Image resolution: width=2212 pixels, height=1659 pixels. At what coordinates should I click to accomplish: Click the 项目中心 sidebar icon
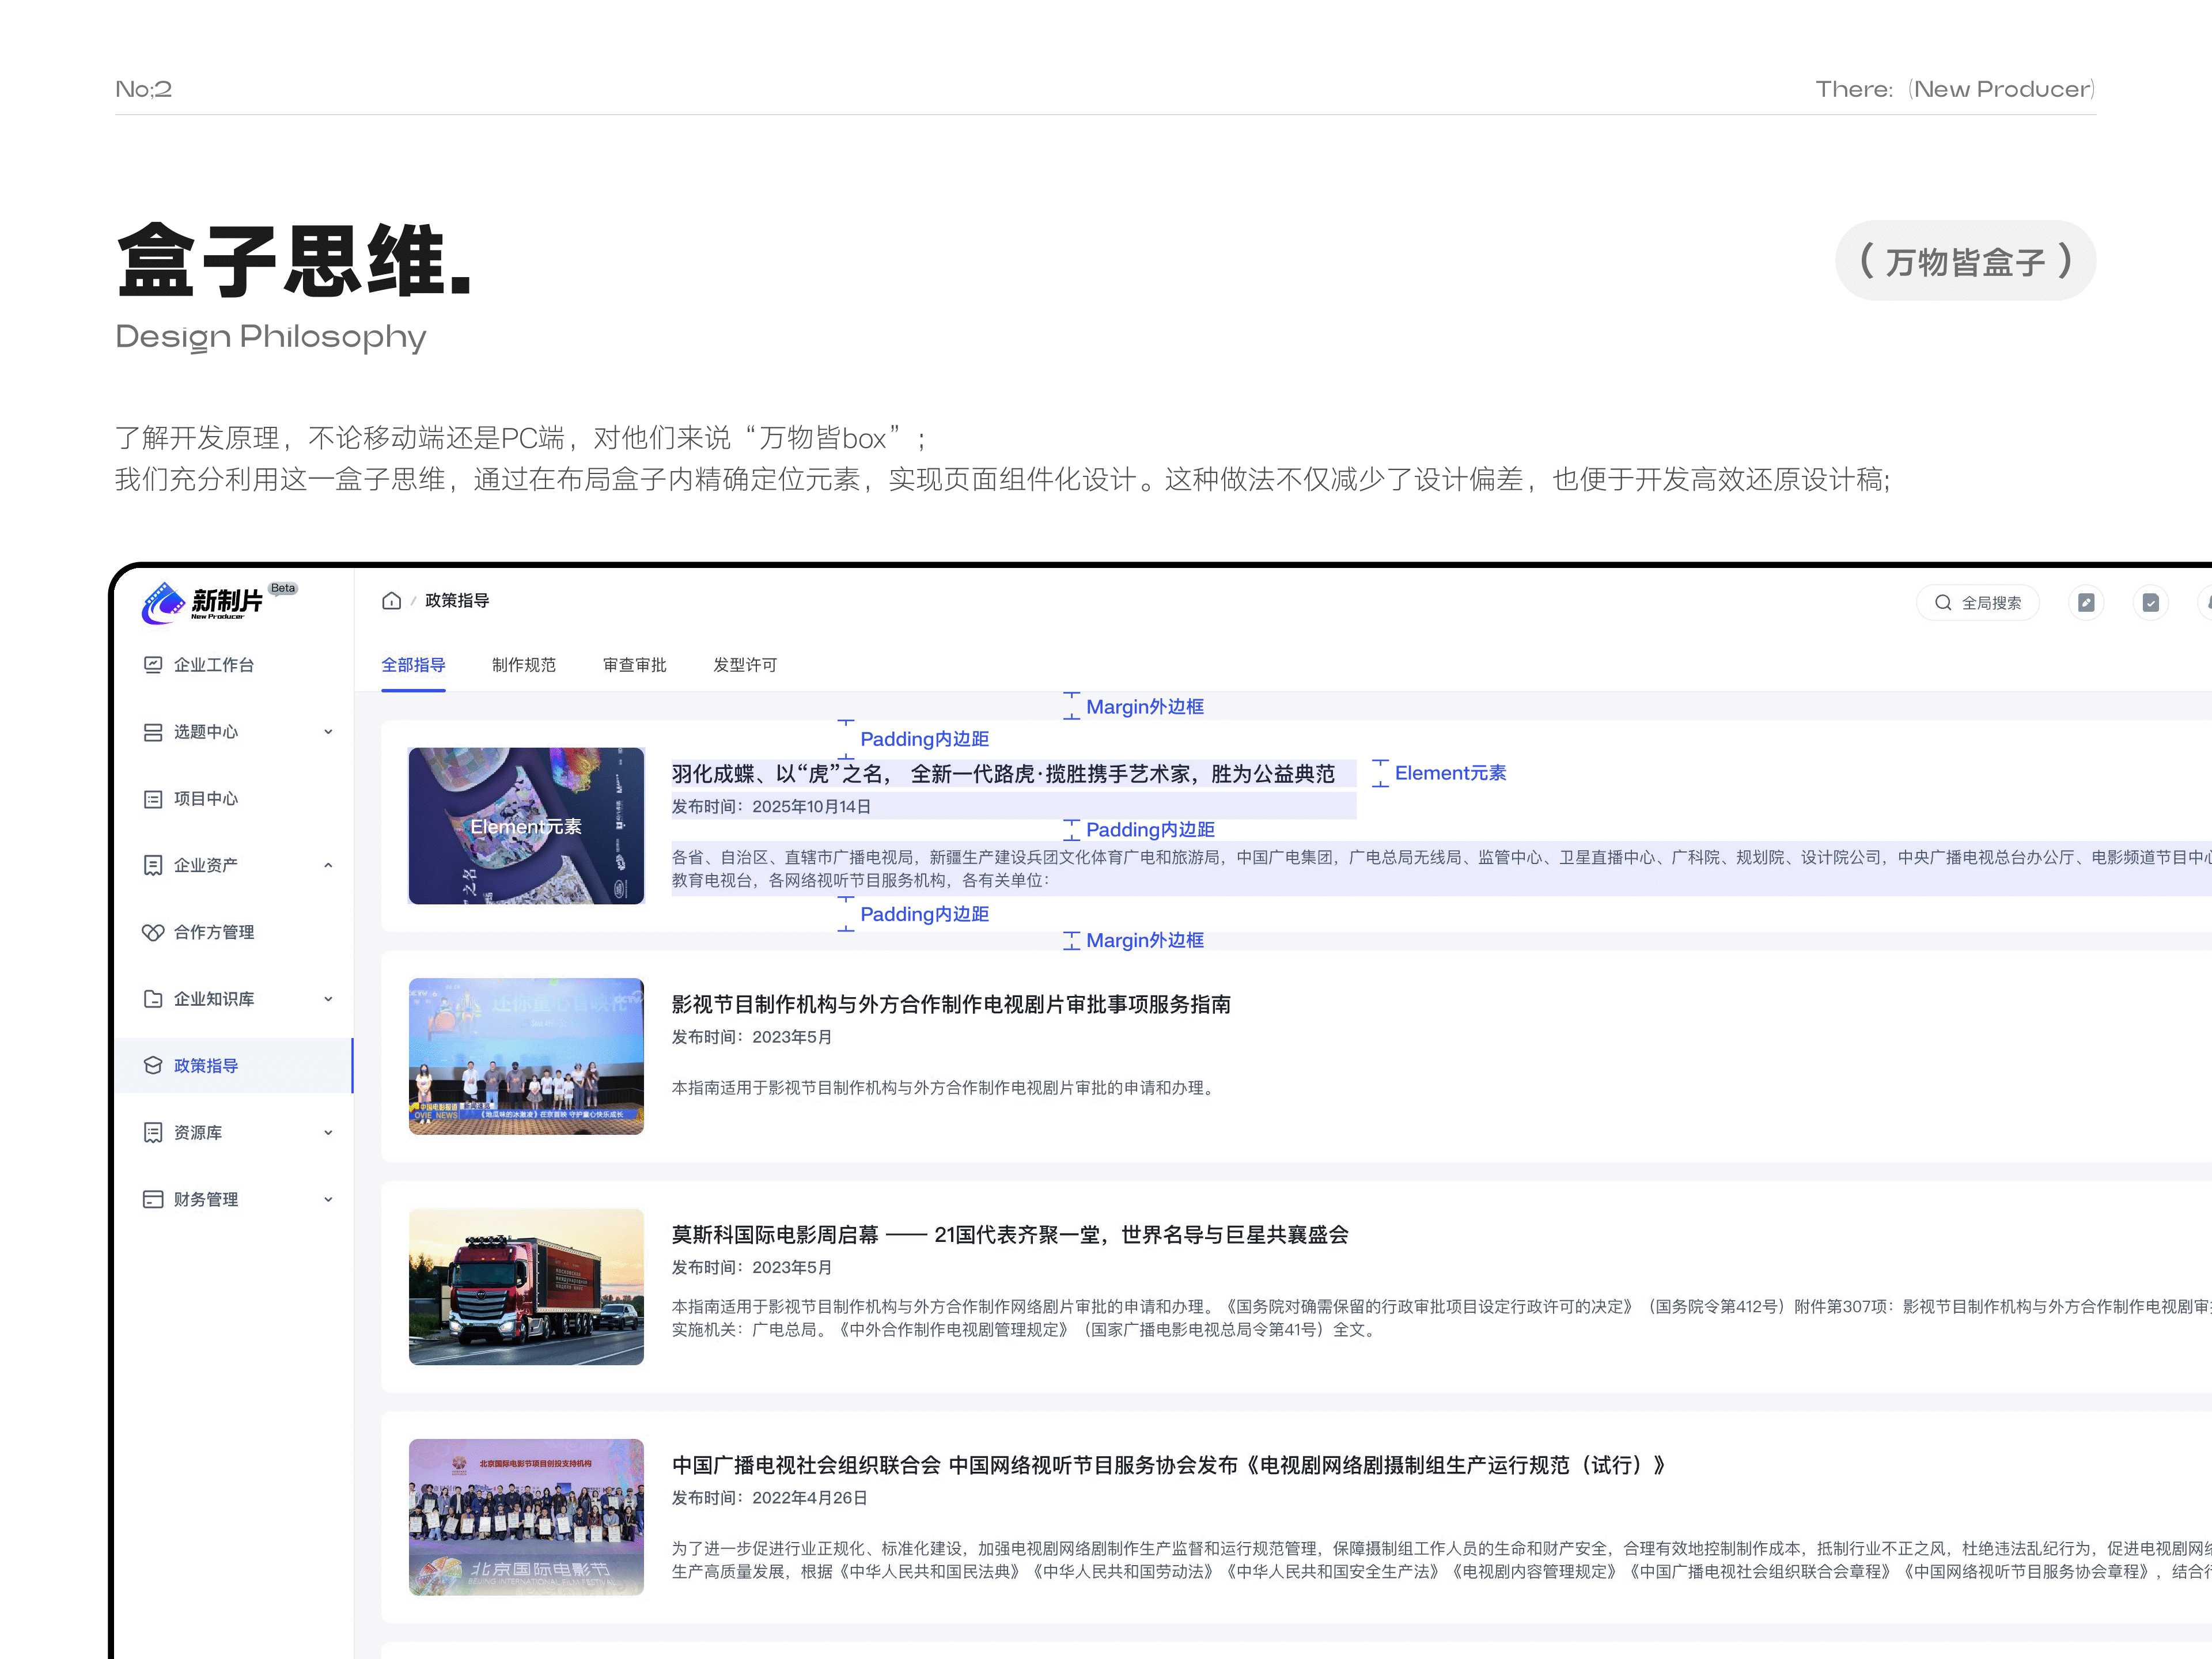coord(153,799)
